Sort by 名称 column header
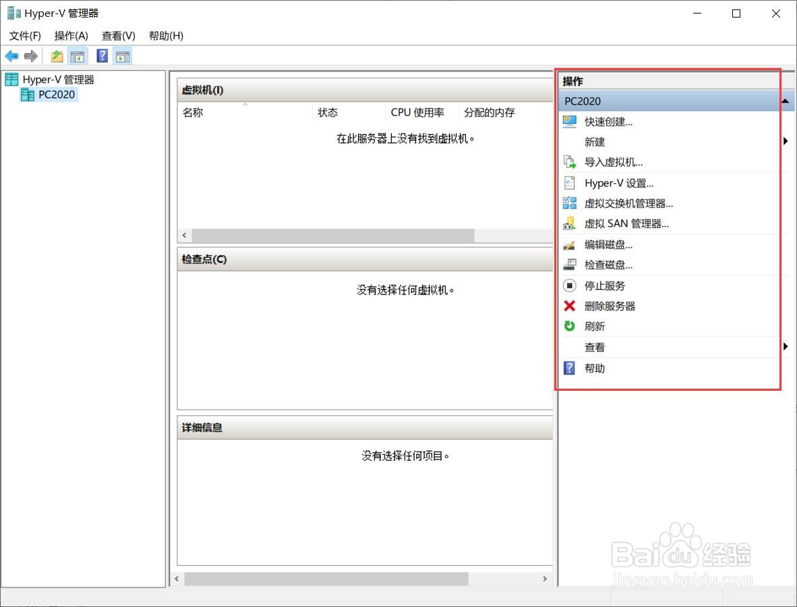Screen dimensions: 797x607 click(245, 113)
